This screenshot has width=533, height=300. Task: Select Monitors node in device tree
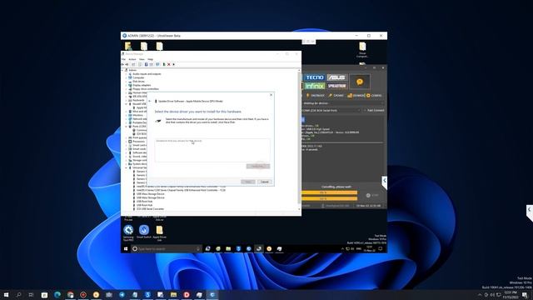tap(137, 115)
